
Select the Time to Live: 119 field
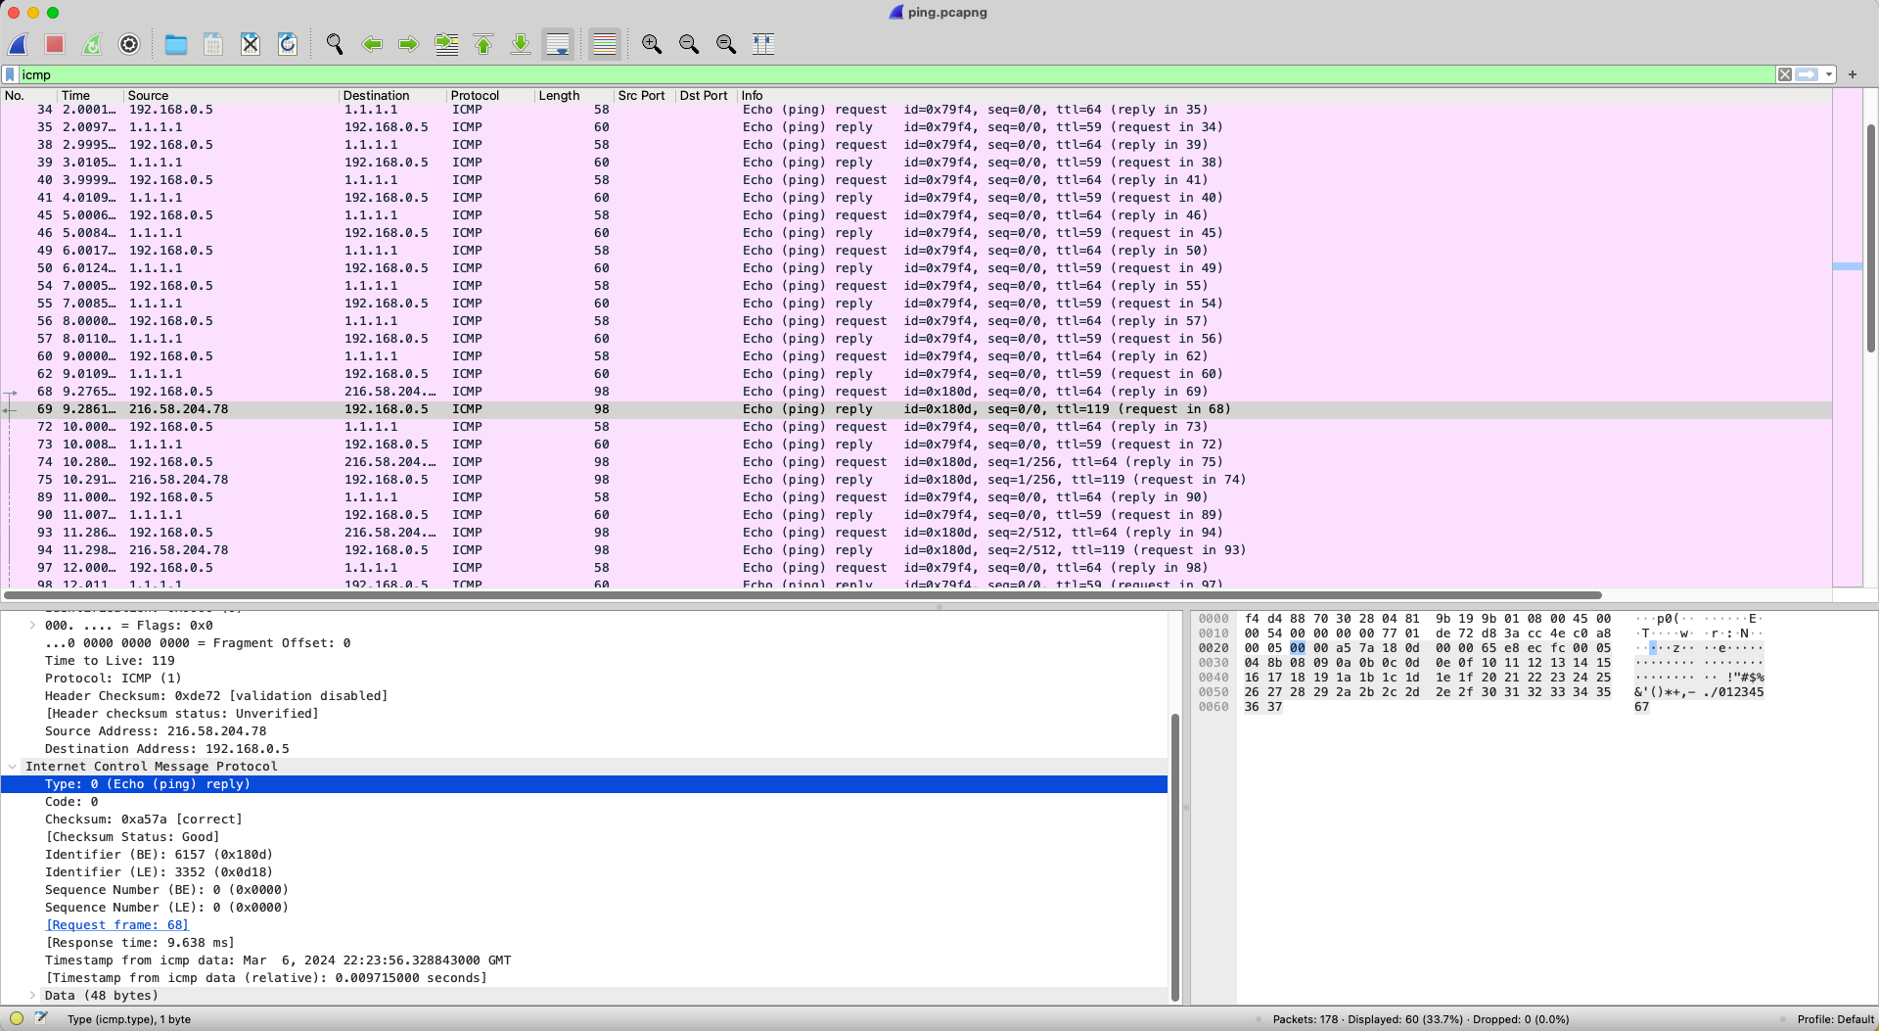click(x=584, y=660)
